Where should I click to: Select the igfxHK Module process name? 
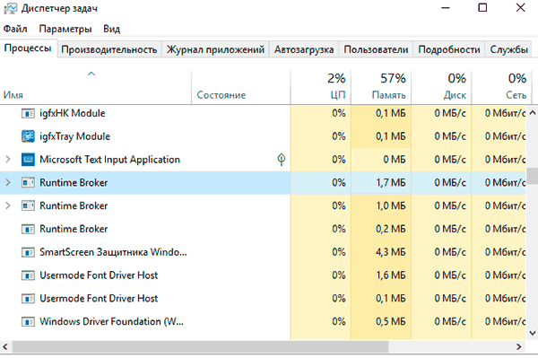pos(73,113)
